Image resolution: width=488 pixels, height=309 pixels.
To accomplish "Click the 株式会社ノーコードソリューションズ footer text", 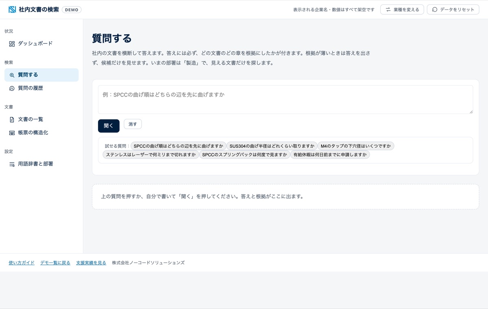I will 148,263.
